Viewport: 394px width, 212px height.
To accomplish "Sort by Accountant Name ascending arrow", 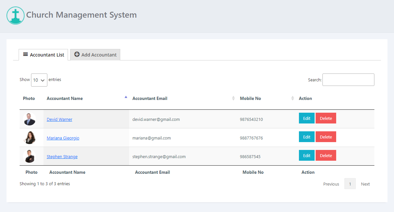I will coord(126,97).
